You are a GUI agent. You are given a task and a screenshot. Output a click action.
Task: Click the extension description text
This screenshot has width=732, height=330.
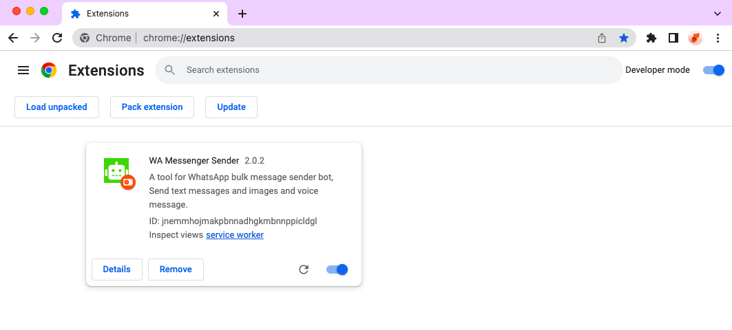click(241, 191)
